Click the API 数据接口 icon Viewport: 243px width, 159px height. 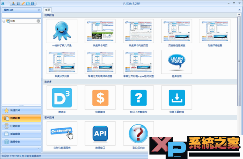click(100, 133)
